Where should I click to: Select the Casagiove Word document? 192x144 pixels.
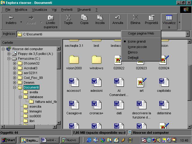pyautogui.click(x=74, y=105)
